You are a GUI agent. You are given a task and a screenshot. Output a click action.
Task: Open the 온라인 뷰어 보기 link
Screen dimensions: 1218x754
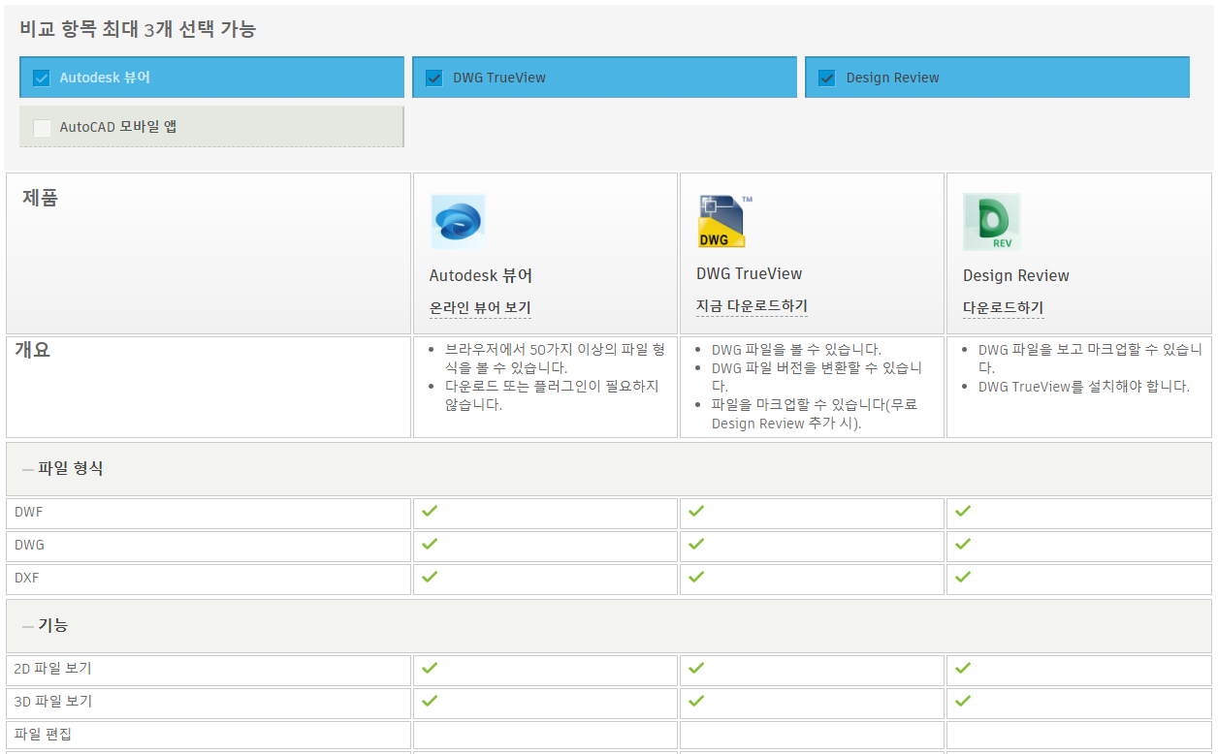pos(480,308)
